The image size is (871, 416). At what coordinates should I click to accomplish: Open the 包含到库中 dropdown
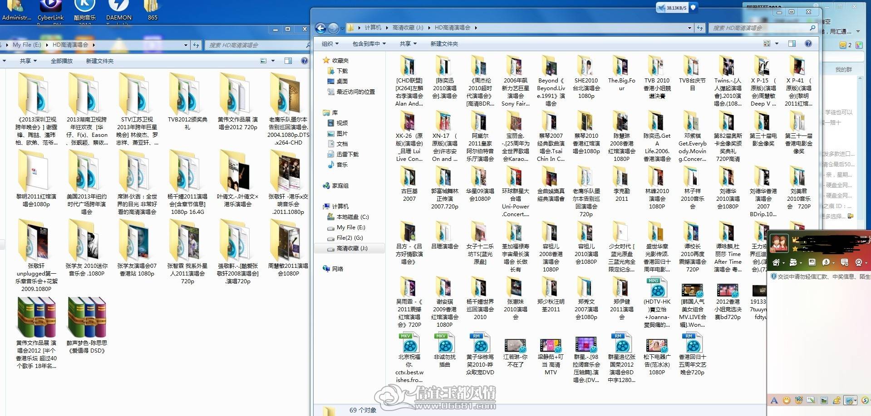coord(369,44)
